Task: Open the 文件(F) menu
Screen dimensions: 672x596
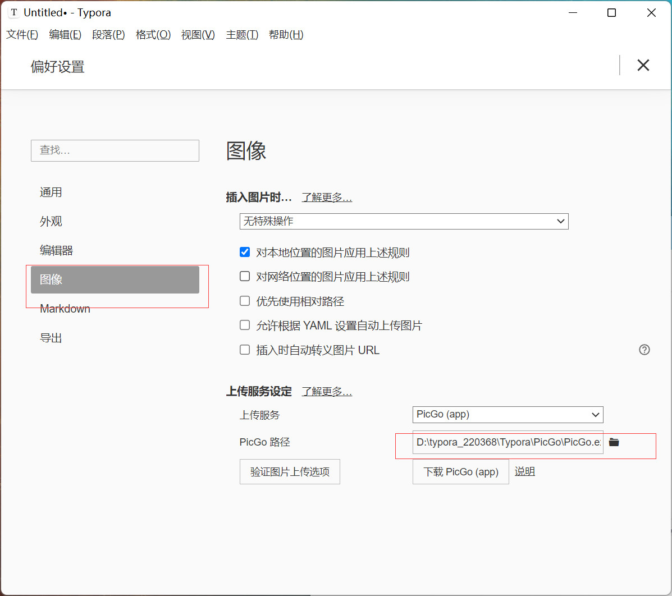Action: point(22,35)
